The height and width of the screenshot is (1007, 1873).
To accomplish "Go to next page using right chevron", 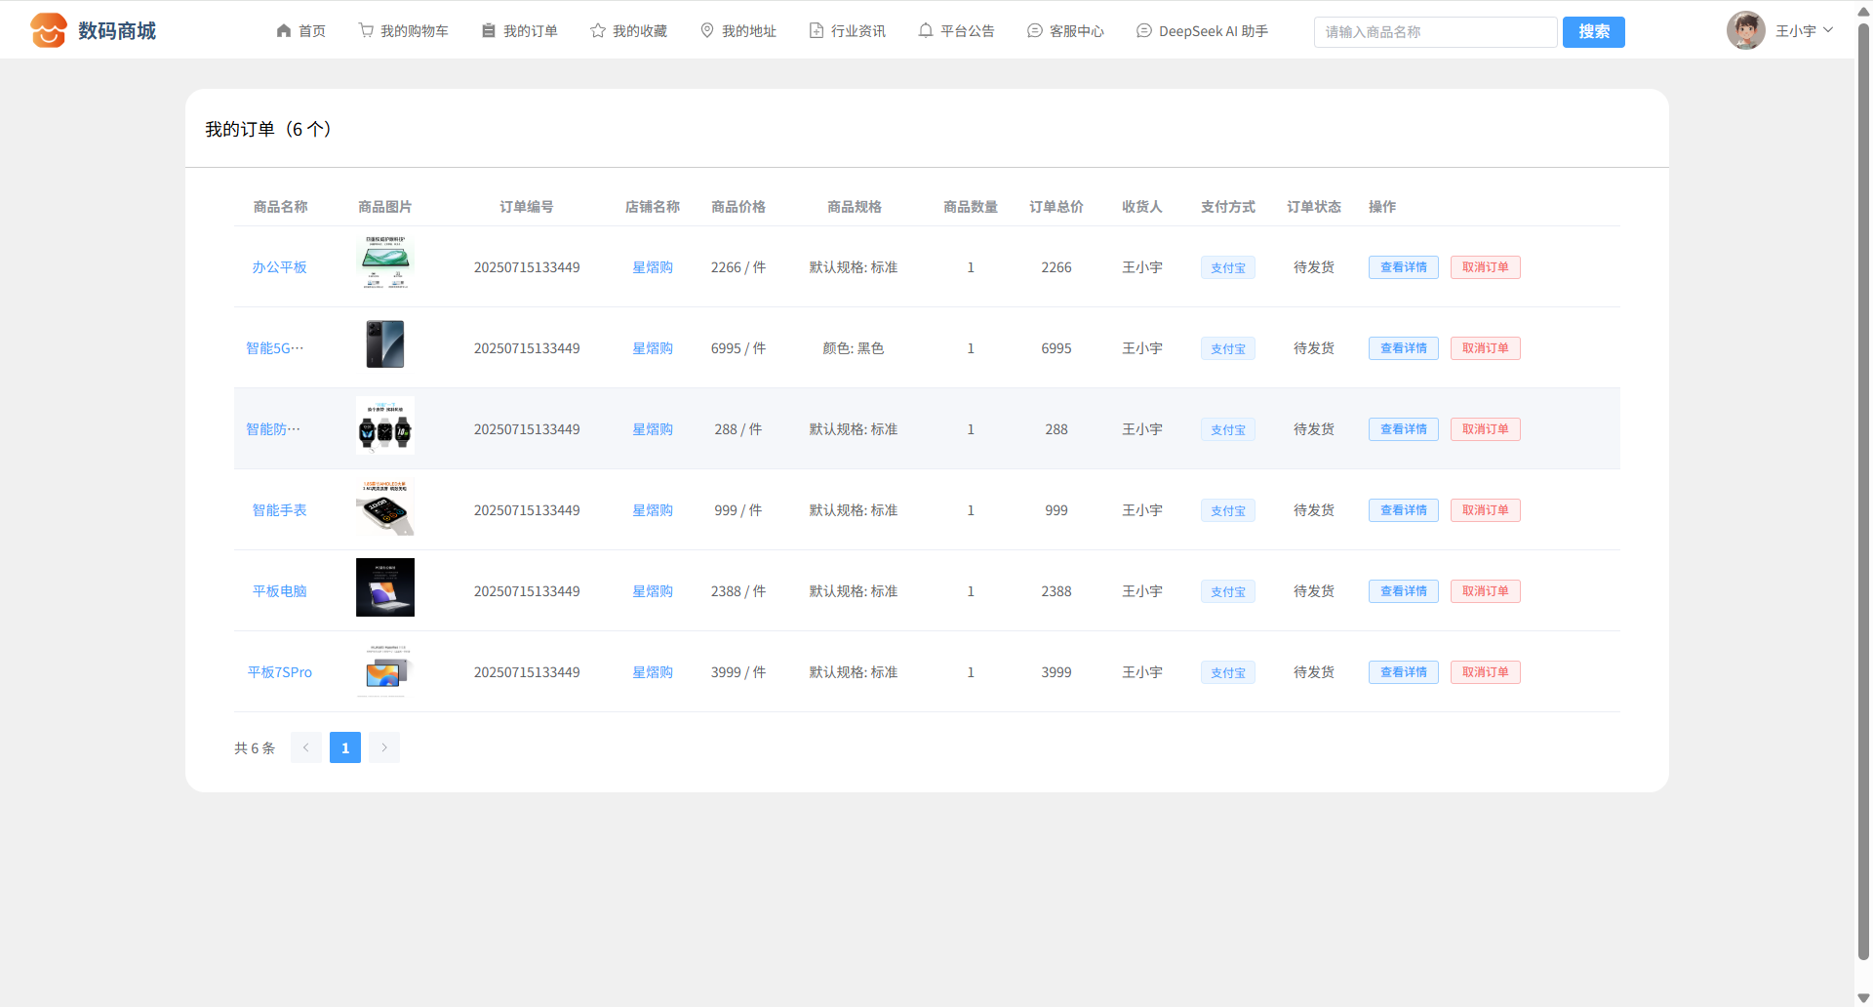I will click(x=384, y=747).
